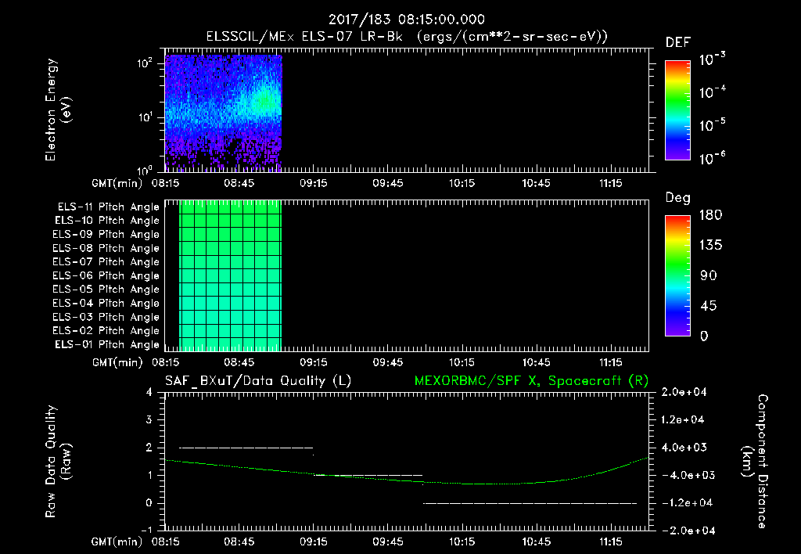This screenshot has height=554, width=801.
Task: Click the ELS-07 Pitch Angle row label
Action: [x=106, y=261]
